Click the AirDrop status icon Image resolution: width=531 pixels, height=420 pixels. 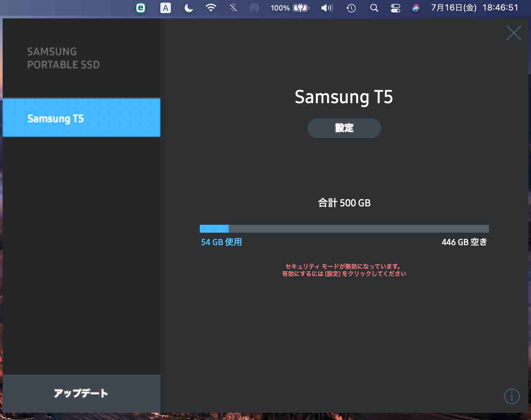coord(254,8)
